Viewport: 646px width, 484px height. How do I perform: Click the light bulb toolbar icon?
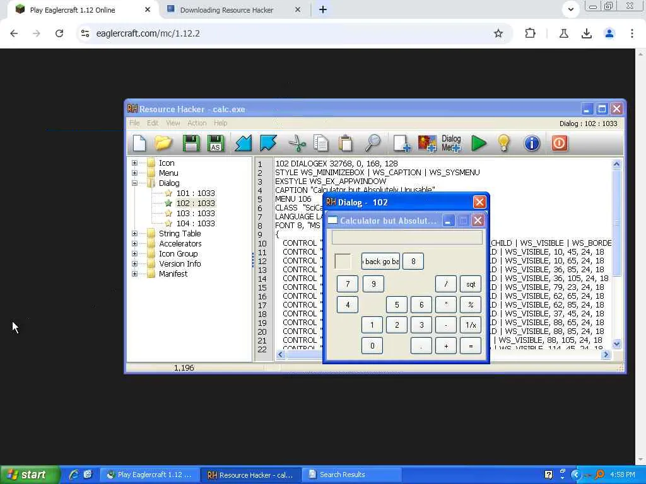point(503,143)
